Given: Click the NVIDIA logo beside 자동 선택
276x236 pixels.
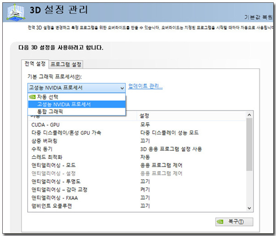Looking at the screenshot, I should tap(32, 97).
